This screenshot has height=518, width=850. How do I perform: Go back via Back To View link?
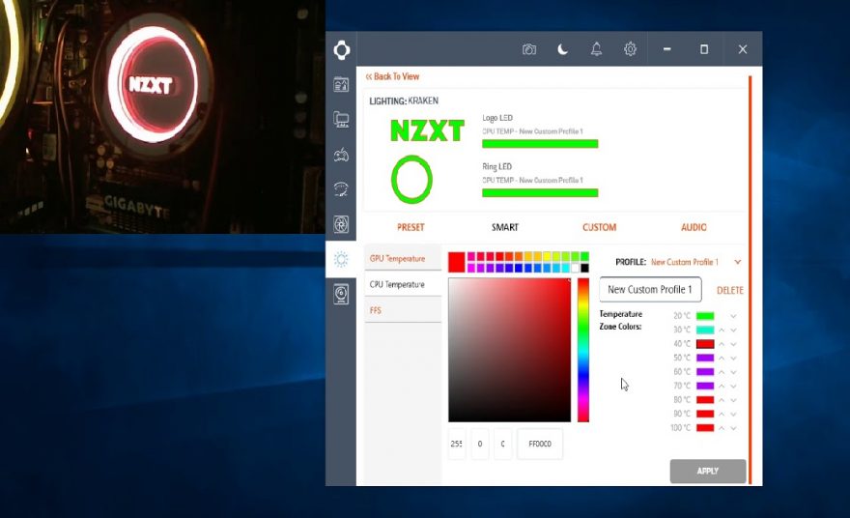pyautogui.click(x=392, y=76)
